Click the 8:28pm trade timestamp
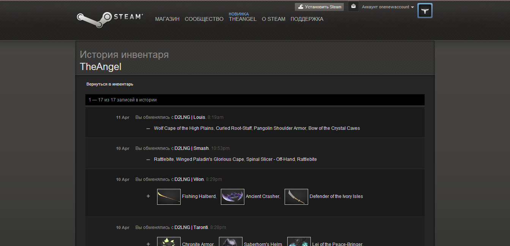The image size is (510, 246). click(218, 227)
